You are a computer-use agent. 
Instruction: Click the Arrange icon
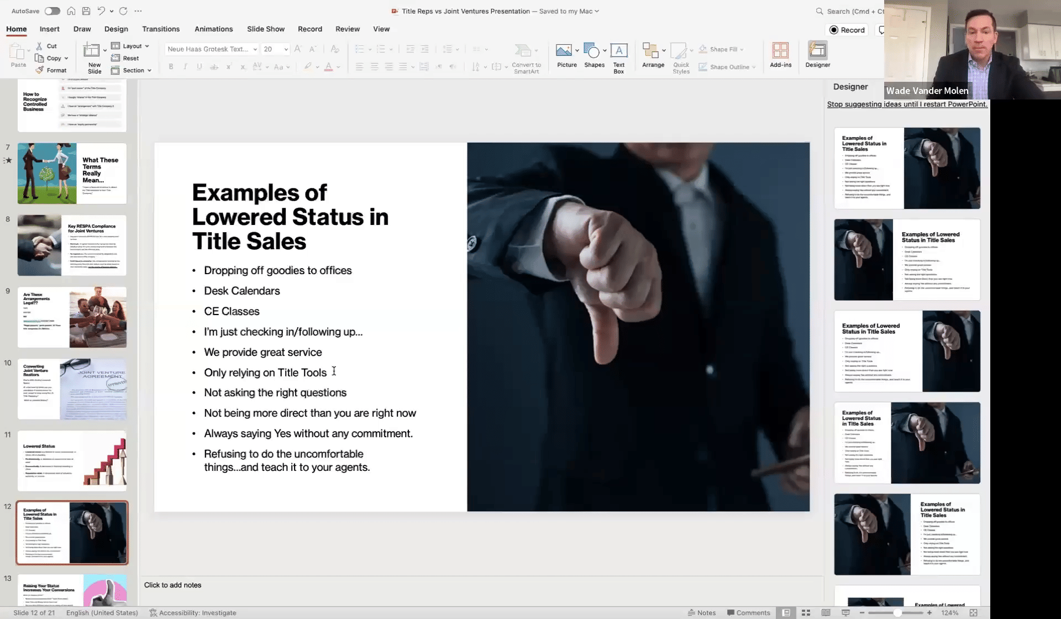click(x=650, y=51)
